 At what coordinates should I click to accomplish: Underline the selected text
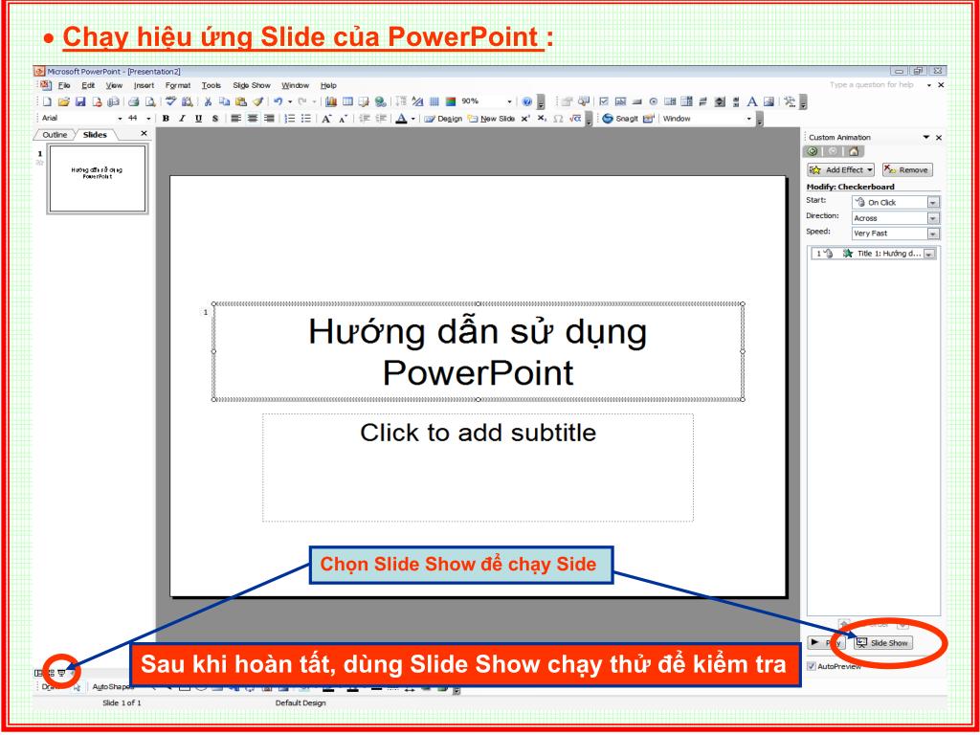(199, 118)
